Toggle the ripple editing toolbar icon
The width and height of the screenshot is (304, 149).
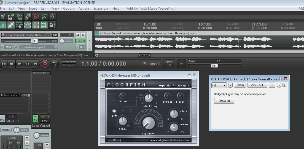pyautogui.click(x=19, y=25)
